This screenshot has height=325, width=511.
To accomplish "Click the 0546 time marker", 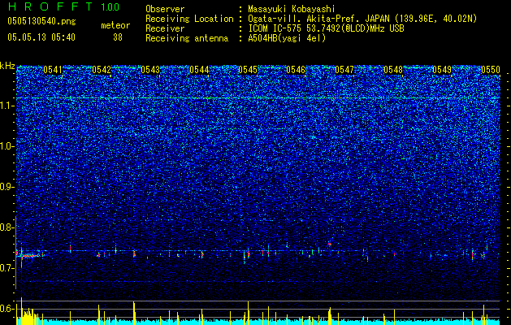I will pyautogui.click(x=296, y=70).
